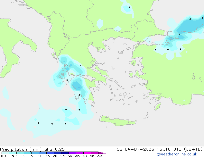The height and width of the screenshot is (157, 204).
Task: Click the '15' legend tick label
Action: [48, 156]
